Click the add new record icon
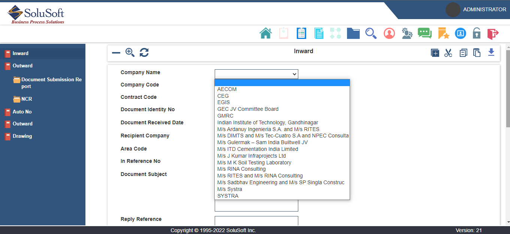The image size is (510, 234). pyautogui.click(x=435, y=53)
